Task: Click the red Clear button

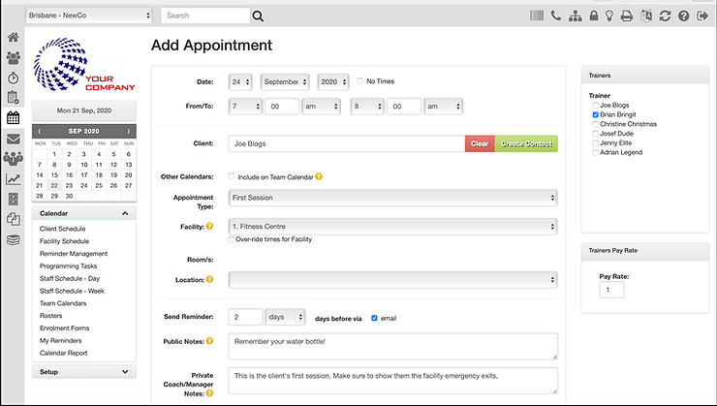Action: click(480, 143)
